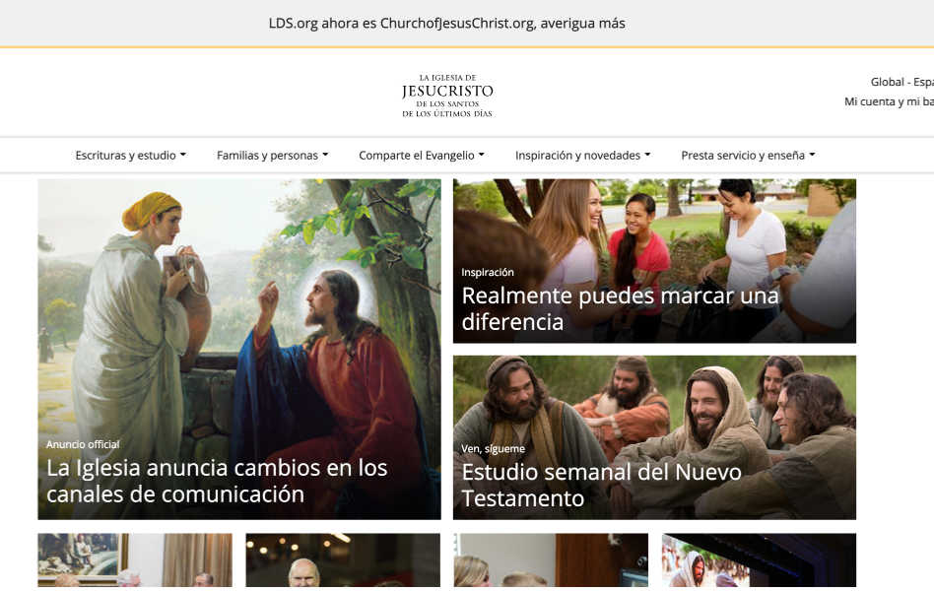Click the caret arrow beside Escrituras y estudio
The height and width of the screenshot is (591, 934).
pyautogui.click(x=183, y=155)
